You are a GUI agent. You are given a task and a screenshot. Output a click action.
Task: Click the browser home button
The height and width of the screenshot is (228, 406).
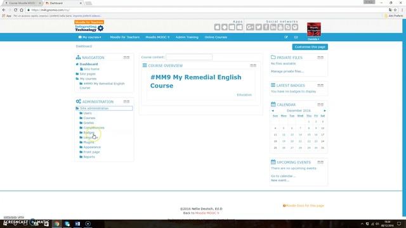[x=22, y=10]
